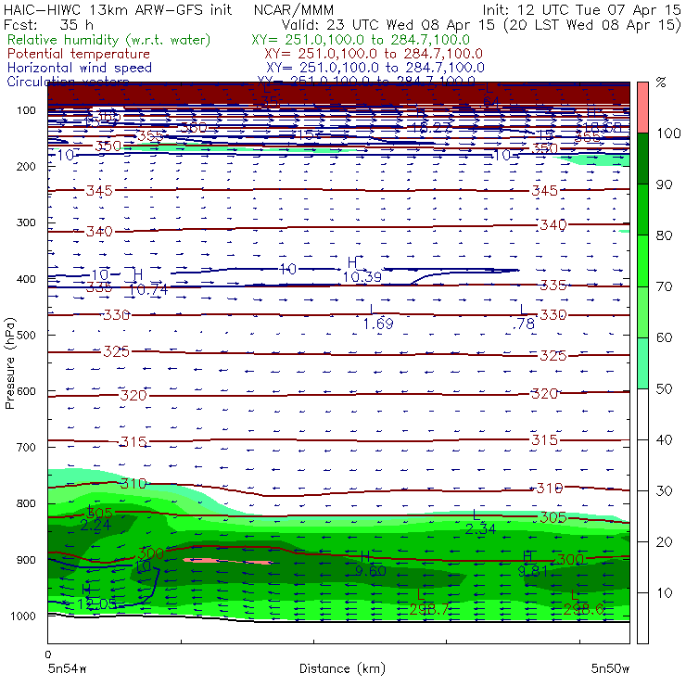Viewport: 686px width, 686px height.
Task: Click the wind maximum value '10.39'
Action: 362,276
